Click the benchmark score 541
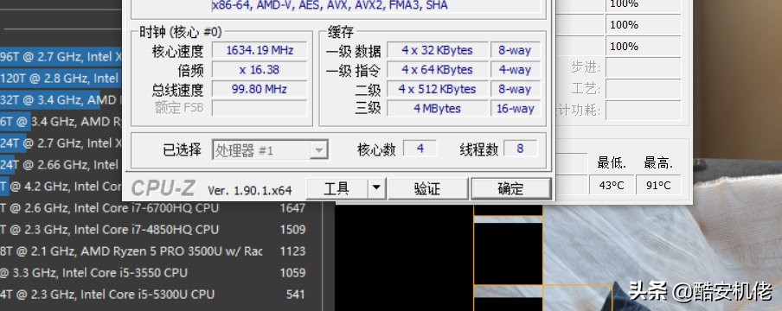Screen dimensions: 782x311 coord(295,294)
